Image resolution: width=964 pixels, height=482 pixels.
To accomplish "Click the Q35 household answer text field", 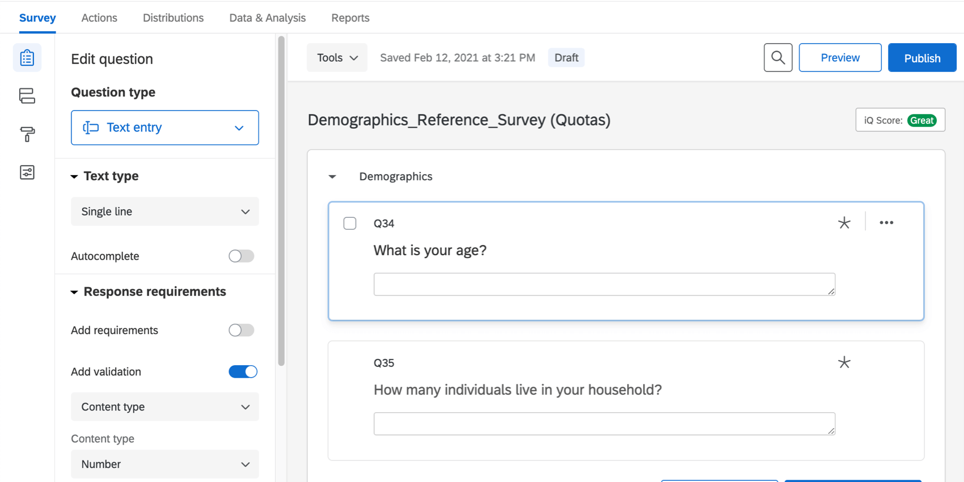I will (x=604, y=424).
